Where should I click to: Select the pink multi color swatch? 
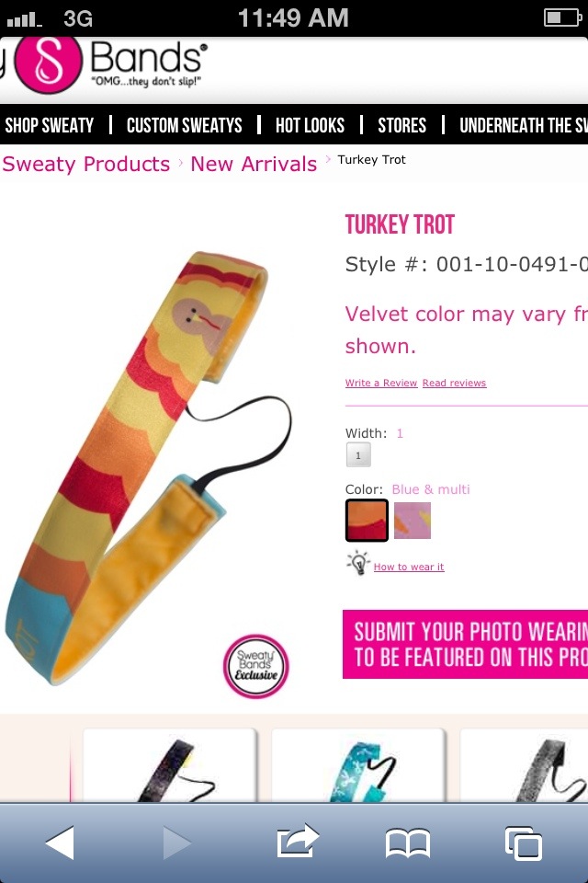(x=413, y=521)
